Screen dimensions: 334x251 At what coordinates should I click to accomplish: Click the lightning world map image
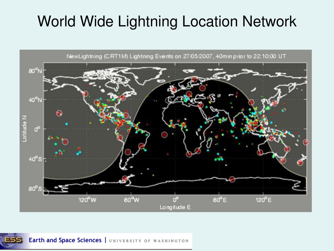click(165, 131)
